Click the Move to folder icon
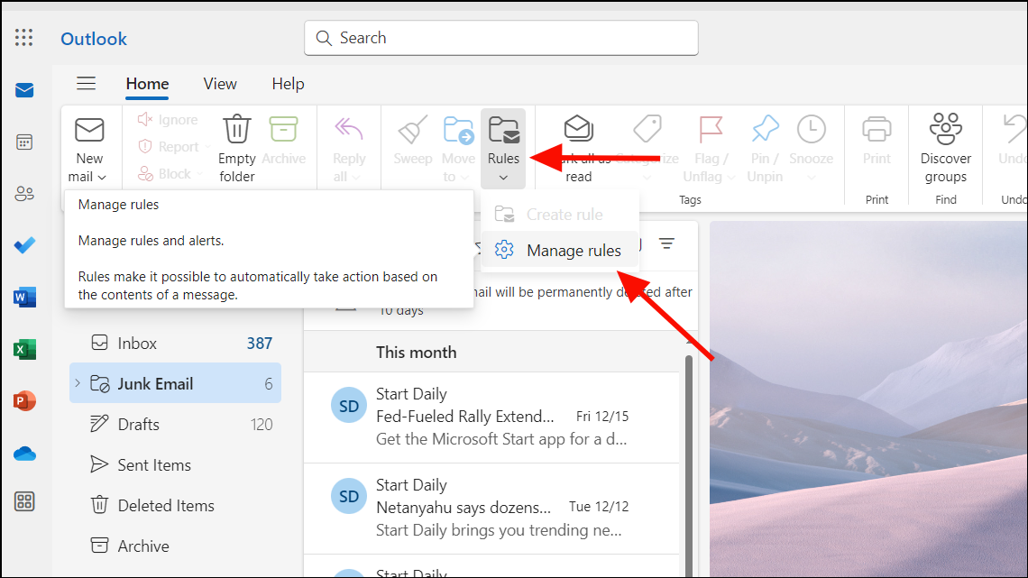Screen dimensions: 1028x578 coord(458,130)
